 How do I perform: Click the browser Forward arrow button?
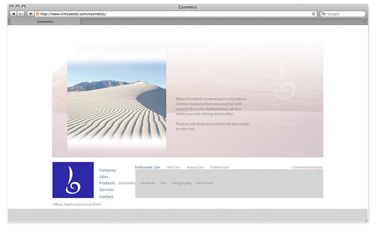(21, 14)
